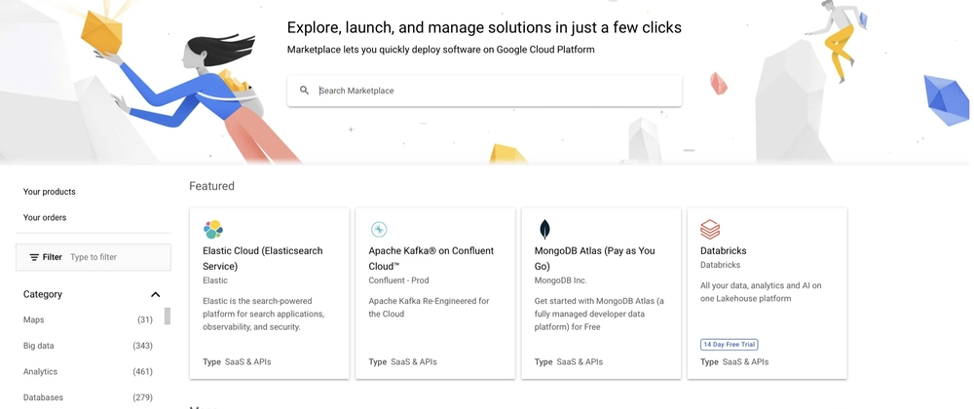Open MongoDB Atlas (Pay as You Go) listing
Screen dimensions: 974x409
point(594,259)
